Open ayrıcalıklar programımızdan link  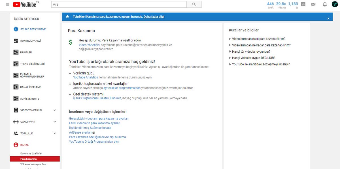pyautogui.click(x=122, y=88)
